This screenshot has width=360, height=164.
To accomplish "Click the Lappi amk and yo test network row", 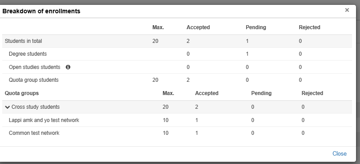I will 177,120.
